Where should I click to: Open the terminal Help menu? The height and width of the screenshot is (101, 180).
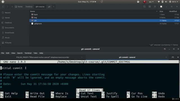(41, 53)
